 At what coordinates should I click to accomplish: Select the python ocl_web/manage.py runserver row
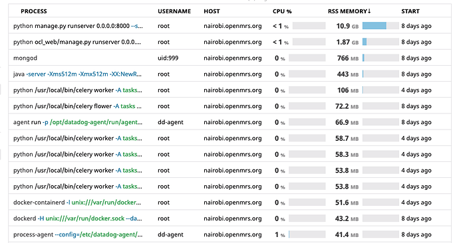coord(230,42)
